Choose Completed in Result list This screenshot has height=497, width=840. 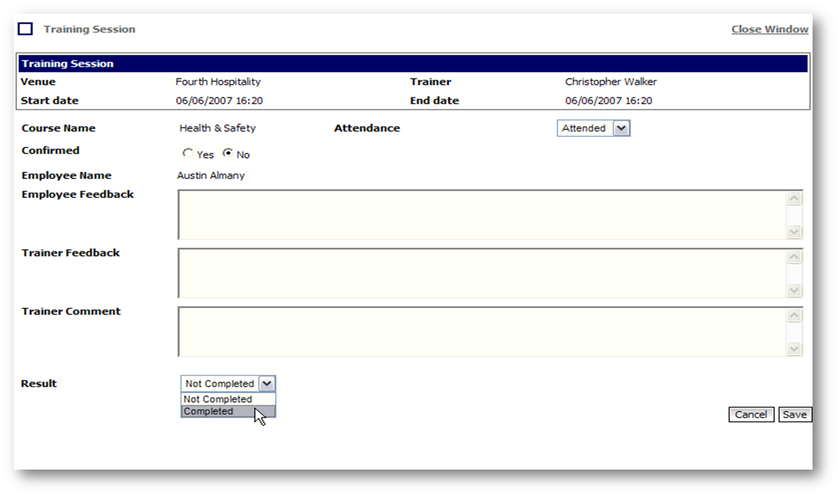coord(209,411)
